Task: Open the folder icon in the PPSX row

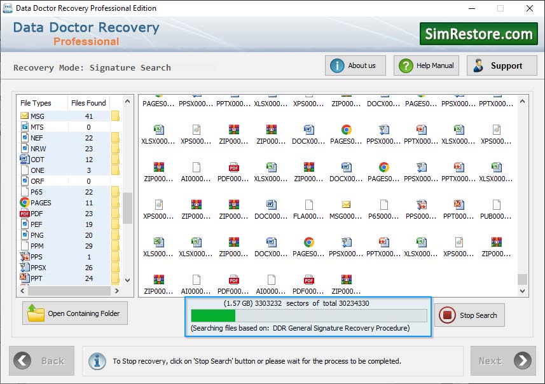Action: 115,267
